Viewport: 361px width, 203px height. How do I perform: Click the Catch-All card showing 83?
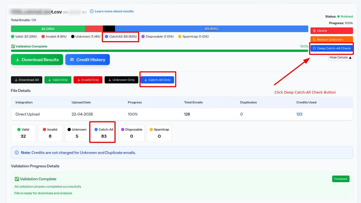click(x=104, y=133)
